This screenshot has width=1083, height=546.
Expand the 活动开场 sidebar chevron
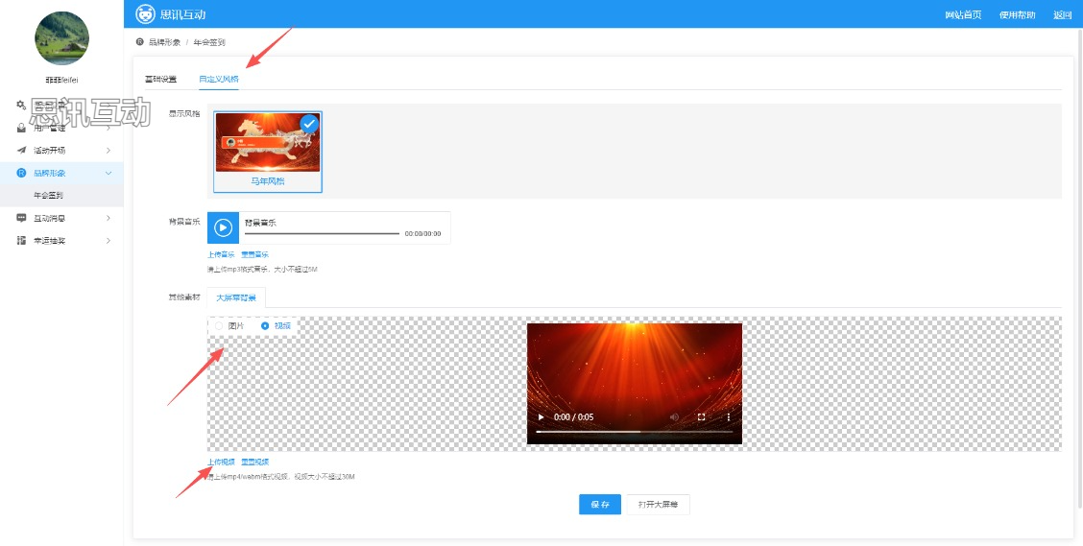pos(108,151)
